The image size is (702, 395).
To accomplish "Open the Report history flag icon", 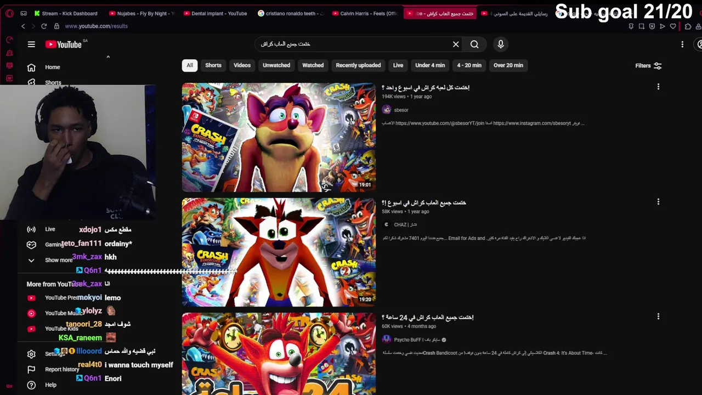I will coord(31,370).
